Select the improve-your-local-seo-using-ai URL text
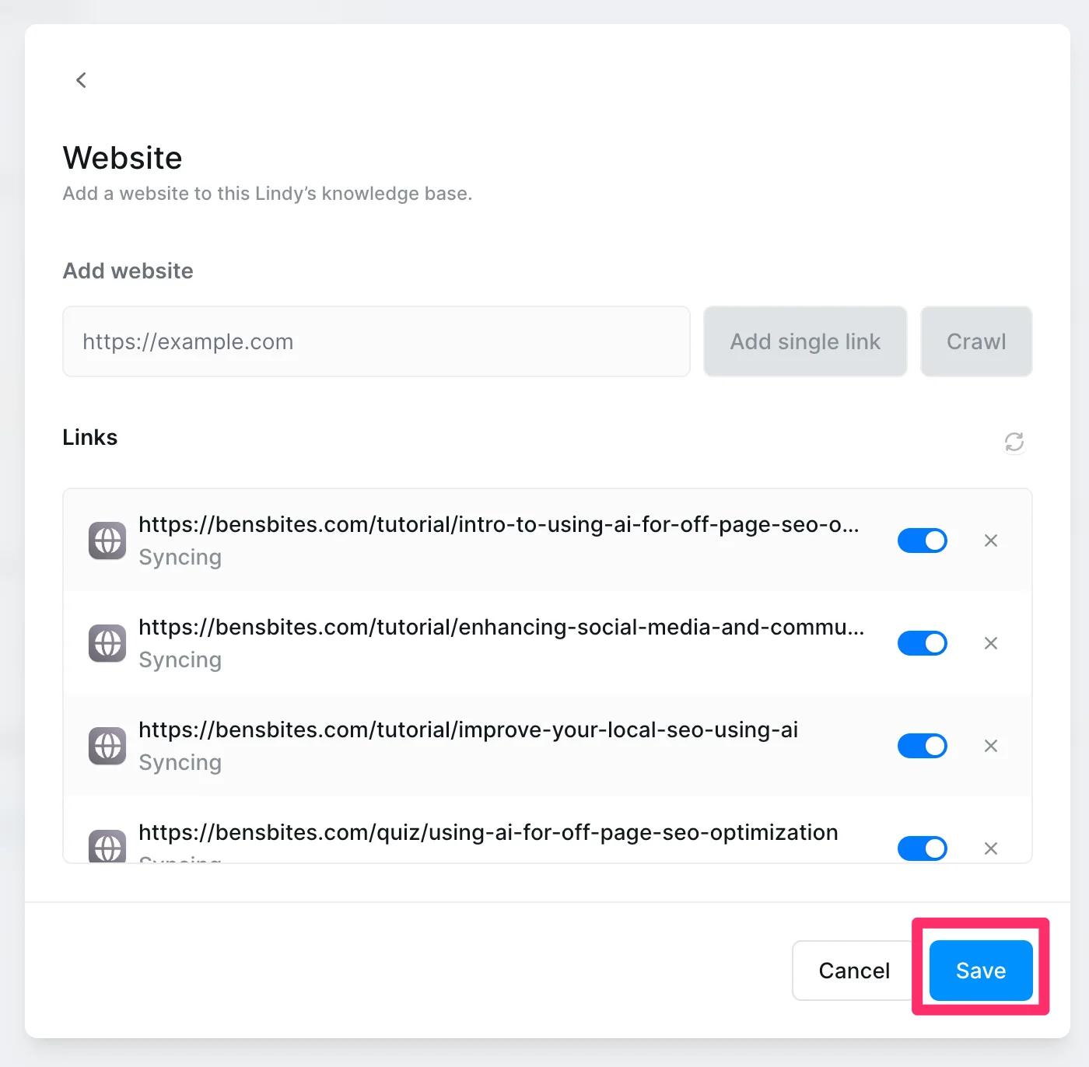 [x=468, y=730]
